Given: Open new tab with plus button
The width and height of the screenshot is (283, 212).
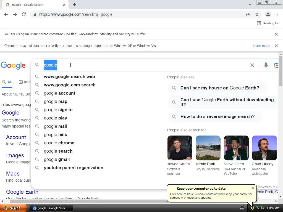Looking at the screenshot, I should (75, 5).
